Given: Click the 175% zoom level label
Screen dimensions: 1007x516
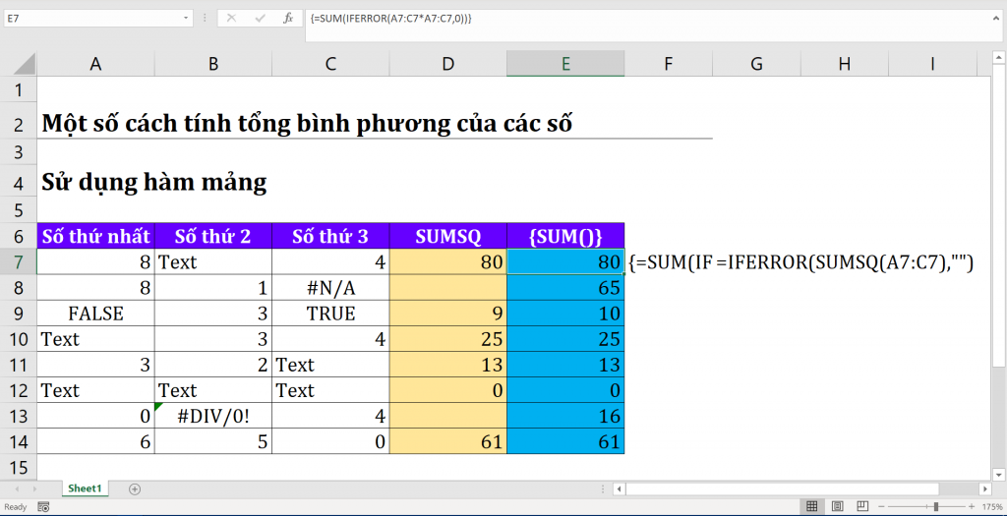Looking at the screenshot, I should coord(991,507).
